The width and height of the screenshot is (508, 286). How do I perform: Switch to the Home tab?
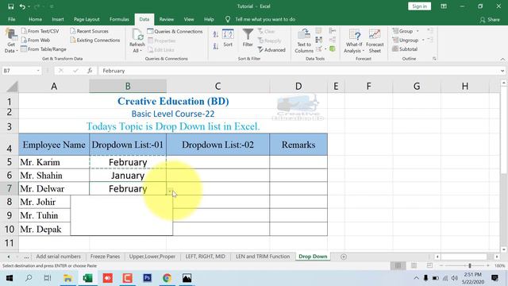pyautogui.click(x=35, y=19)
